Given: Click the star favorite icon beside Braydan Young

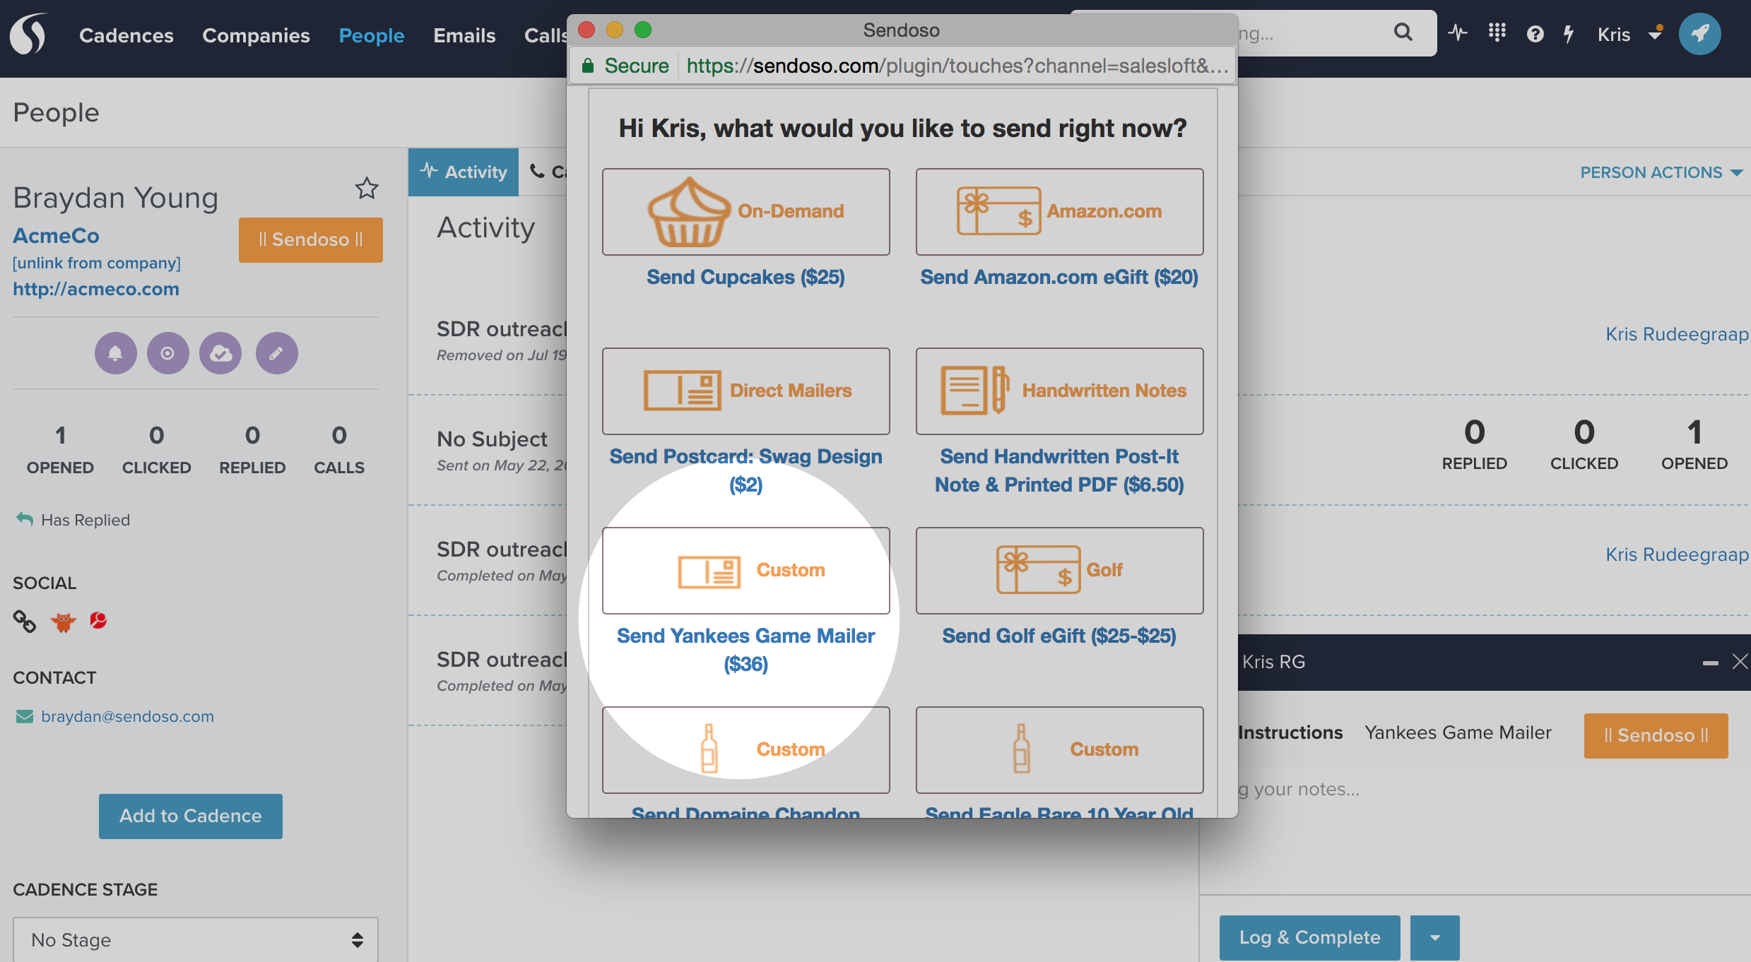Looking at the screenshot, I should coord(366,188).
